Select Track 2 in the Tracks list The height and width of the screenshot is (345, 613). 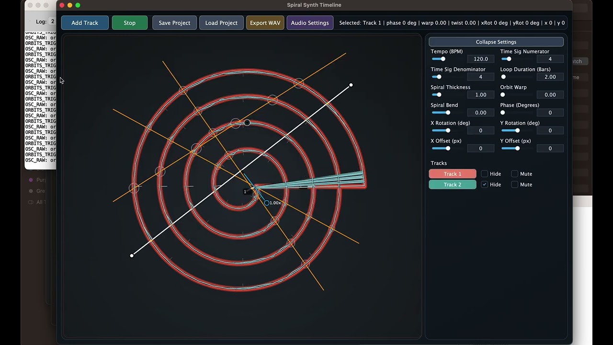pos(453,184)
